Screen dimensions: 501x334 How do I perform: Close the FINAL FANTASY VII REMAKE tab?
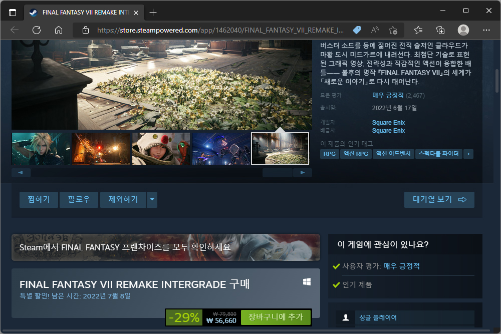point(136,13)
